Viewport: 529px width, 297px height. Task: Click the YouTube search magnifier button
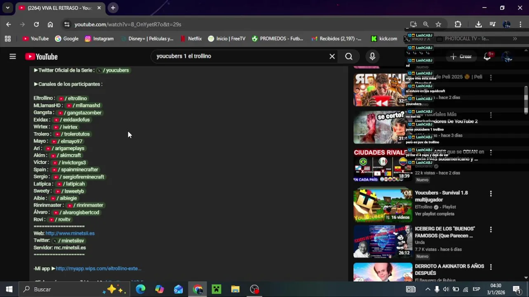(x=349, y=57)
